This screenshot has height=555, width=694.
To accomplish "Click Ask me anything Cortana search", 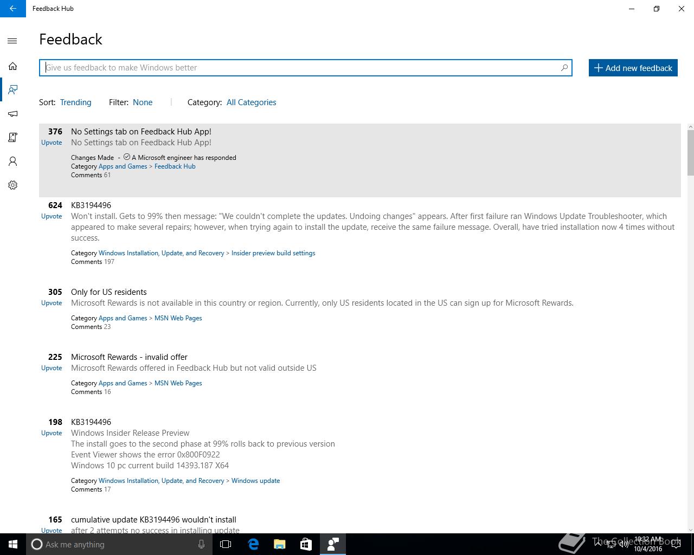I will pos(118,544).
